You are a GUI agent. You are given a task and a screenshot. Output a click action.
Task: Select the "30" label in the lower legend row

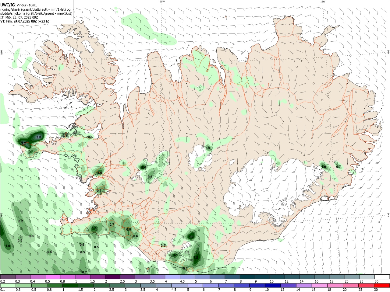pyautogui.click(x=377, y=290)
